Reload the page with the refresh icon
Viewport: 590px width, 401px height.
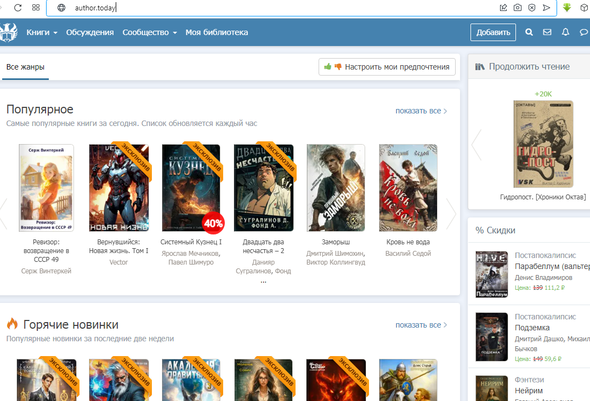coord(18,8)
